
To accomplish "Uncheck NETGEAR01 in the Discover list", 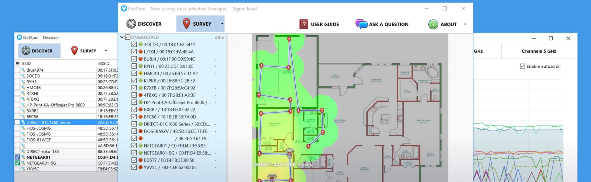I will [17, 157].
